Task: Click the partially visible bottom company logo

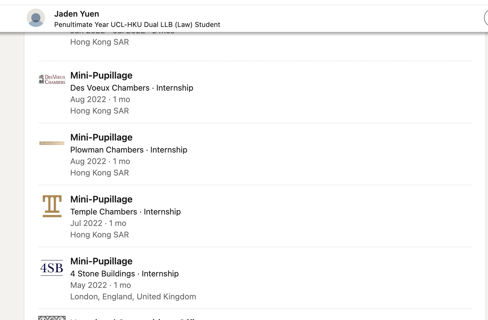Action: click(52, 318)
